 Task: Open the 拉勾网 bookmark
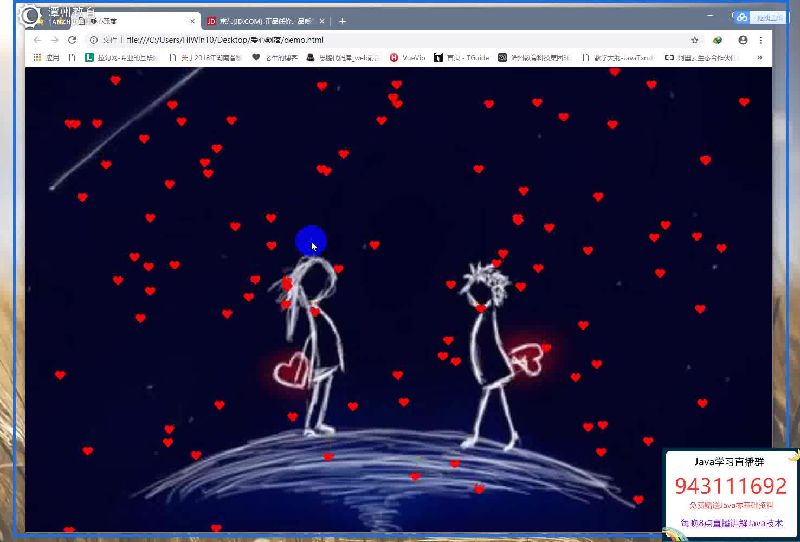[x=122, y=57]
